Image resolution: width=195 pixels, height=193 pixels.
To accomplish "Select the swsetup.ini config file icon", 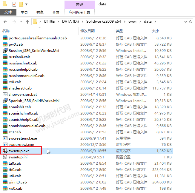I will point(5,157).
